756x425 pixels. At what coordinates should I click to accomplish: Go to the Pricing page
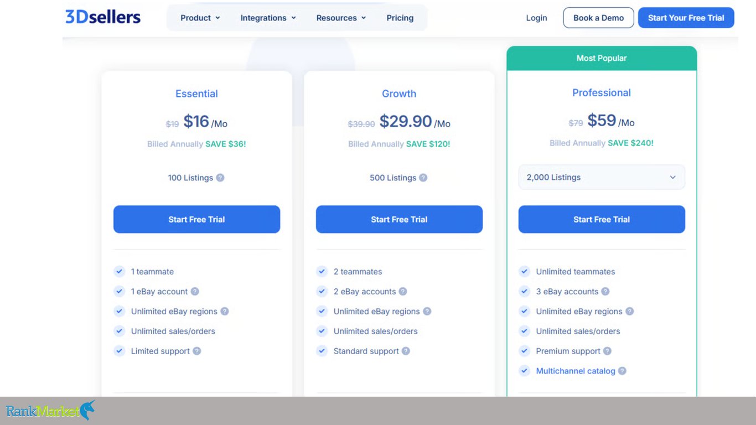coord(400,18)
